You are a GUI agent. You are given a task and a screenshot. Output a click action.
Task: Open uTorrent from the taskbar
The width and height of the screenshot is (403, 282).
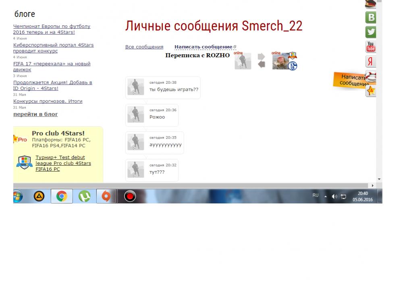click(84, 196)
